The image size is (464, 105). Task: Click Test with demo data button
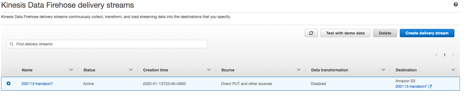click(345, 33)
